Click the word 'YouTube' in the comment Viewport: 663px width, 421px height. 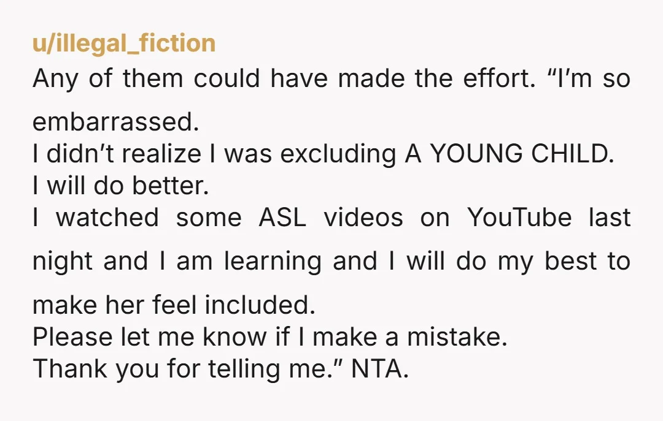tap(519, 218)
